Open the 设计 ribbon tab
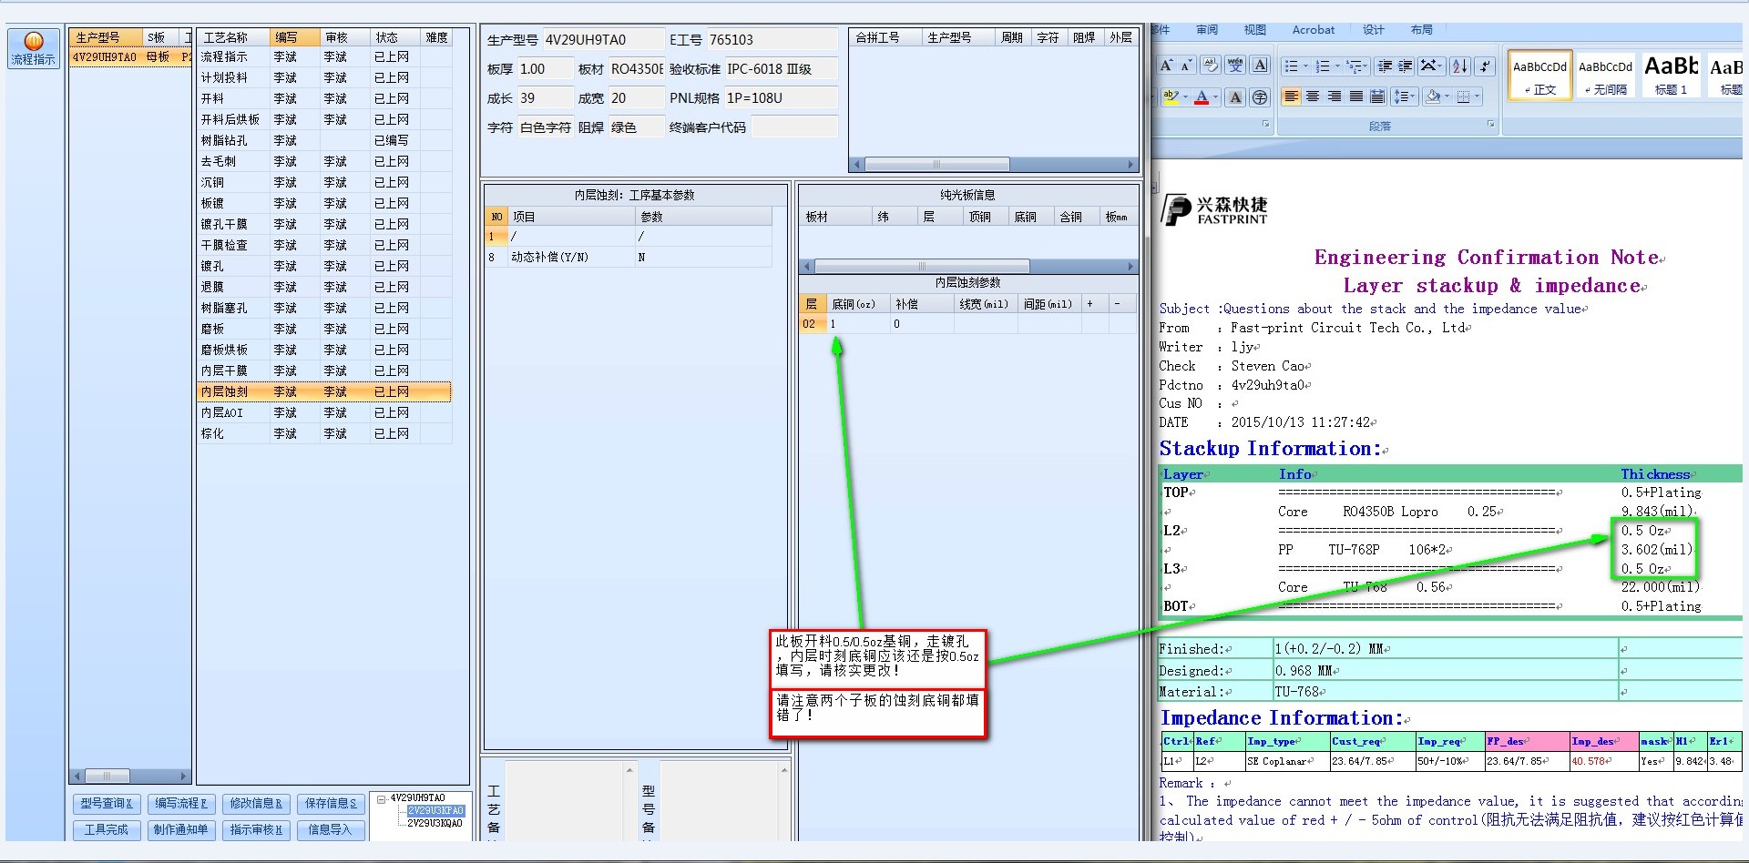 click(1374, 30)
